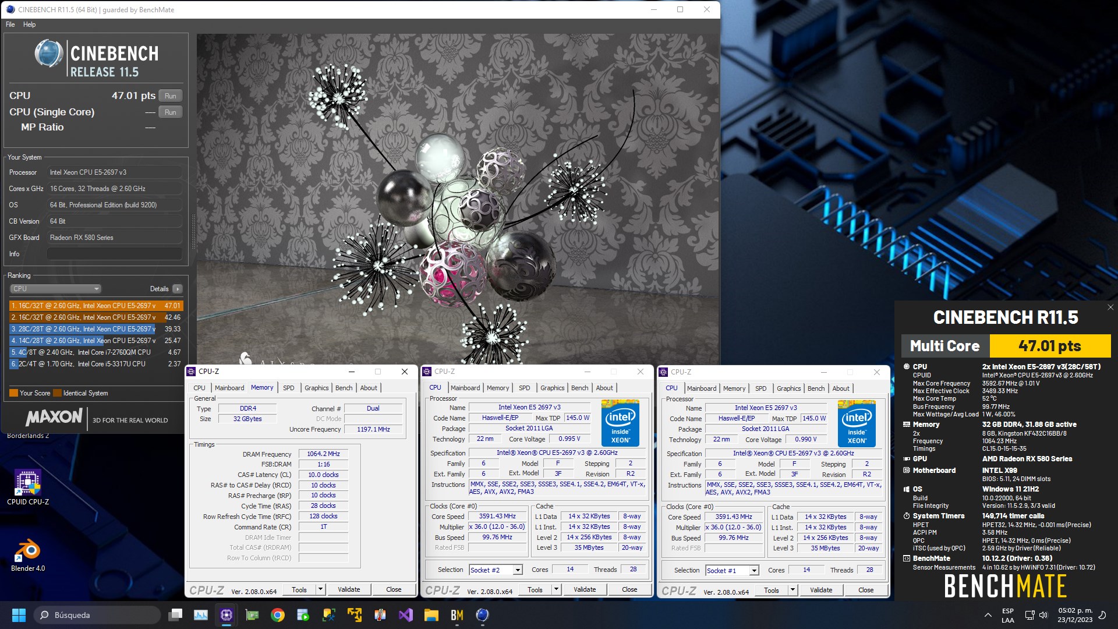Click the Intel Xeon logo in Socket #1 CPU-Z

[857, 423]
